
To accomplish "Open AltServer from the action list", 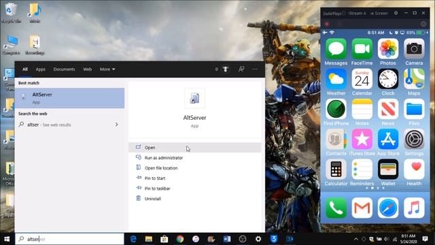I will (x=195, y=148).
